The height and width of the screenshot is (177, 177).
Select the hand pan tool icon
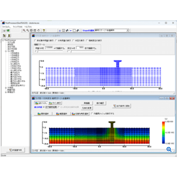38,31
